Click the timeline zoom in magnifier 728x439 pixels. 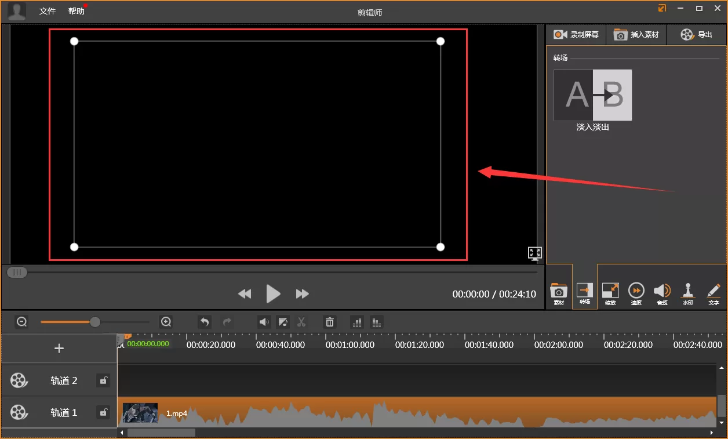coord(166,322)
